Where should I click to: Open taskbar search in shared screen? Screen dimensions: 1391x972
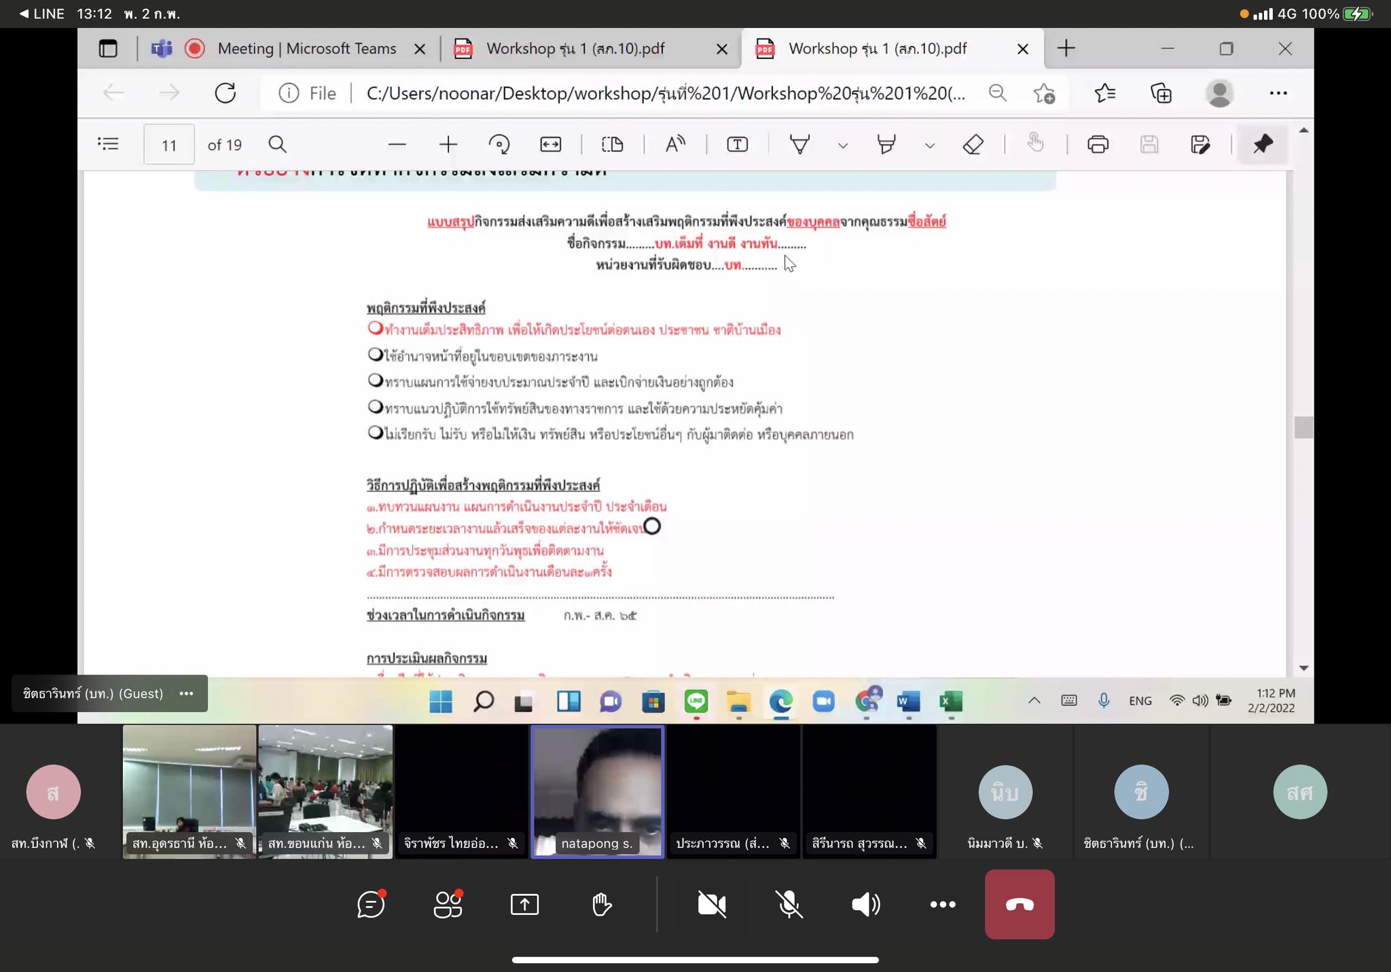pos(483,701)
